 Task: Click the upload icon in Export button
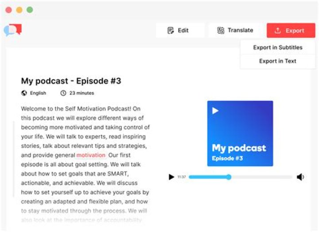point(278,31)
